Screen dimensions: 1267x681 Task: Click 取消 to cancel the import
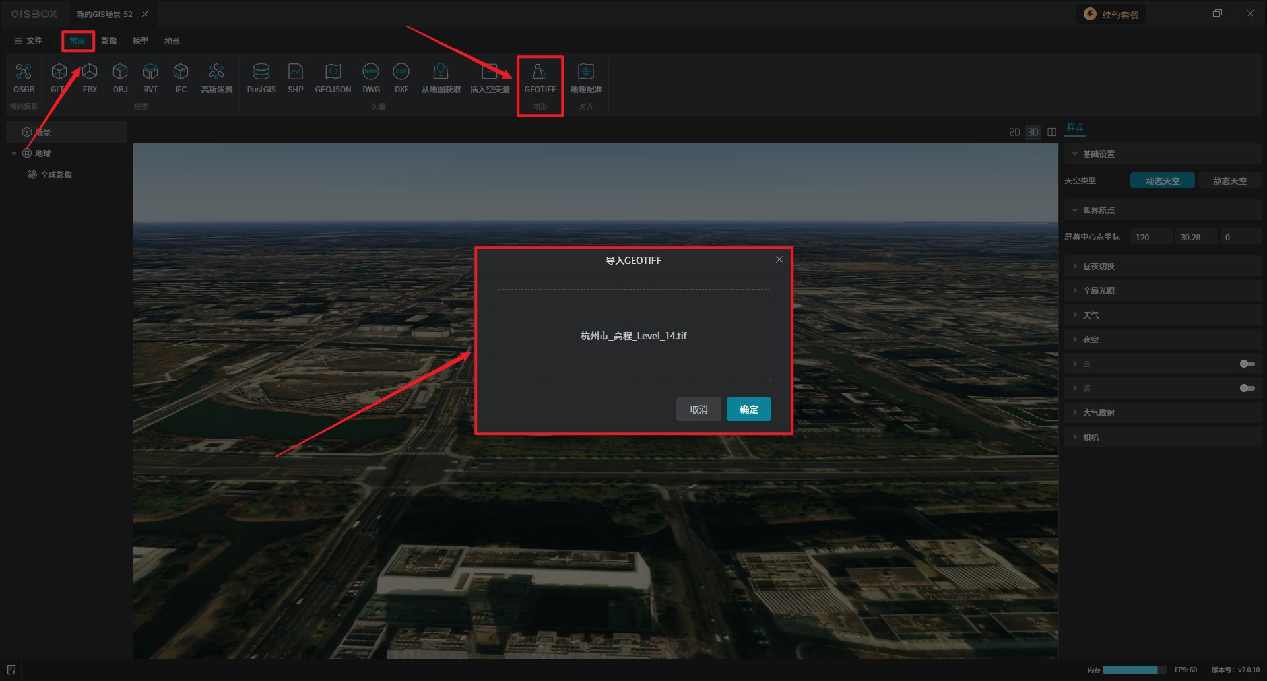(698, 409)
